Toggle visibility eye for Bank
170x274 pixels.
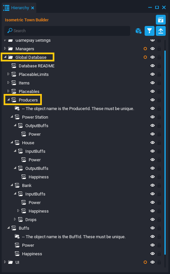[153, 185]
